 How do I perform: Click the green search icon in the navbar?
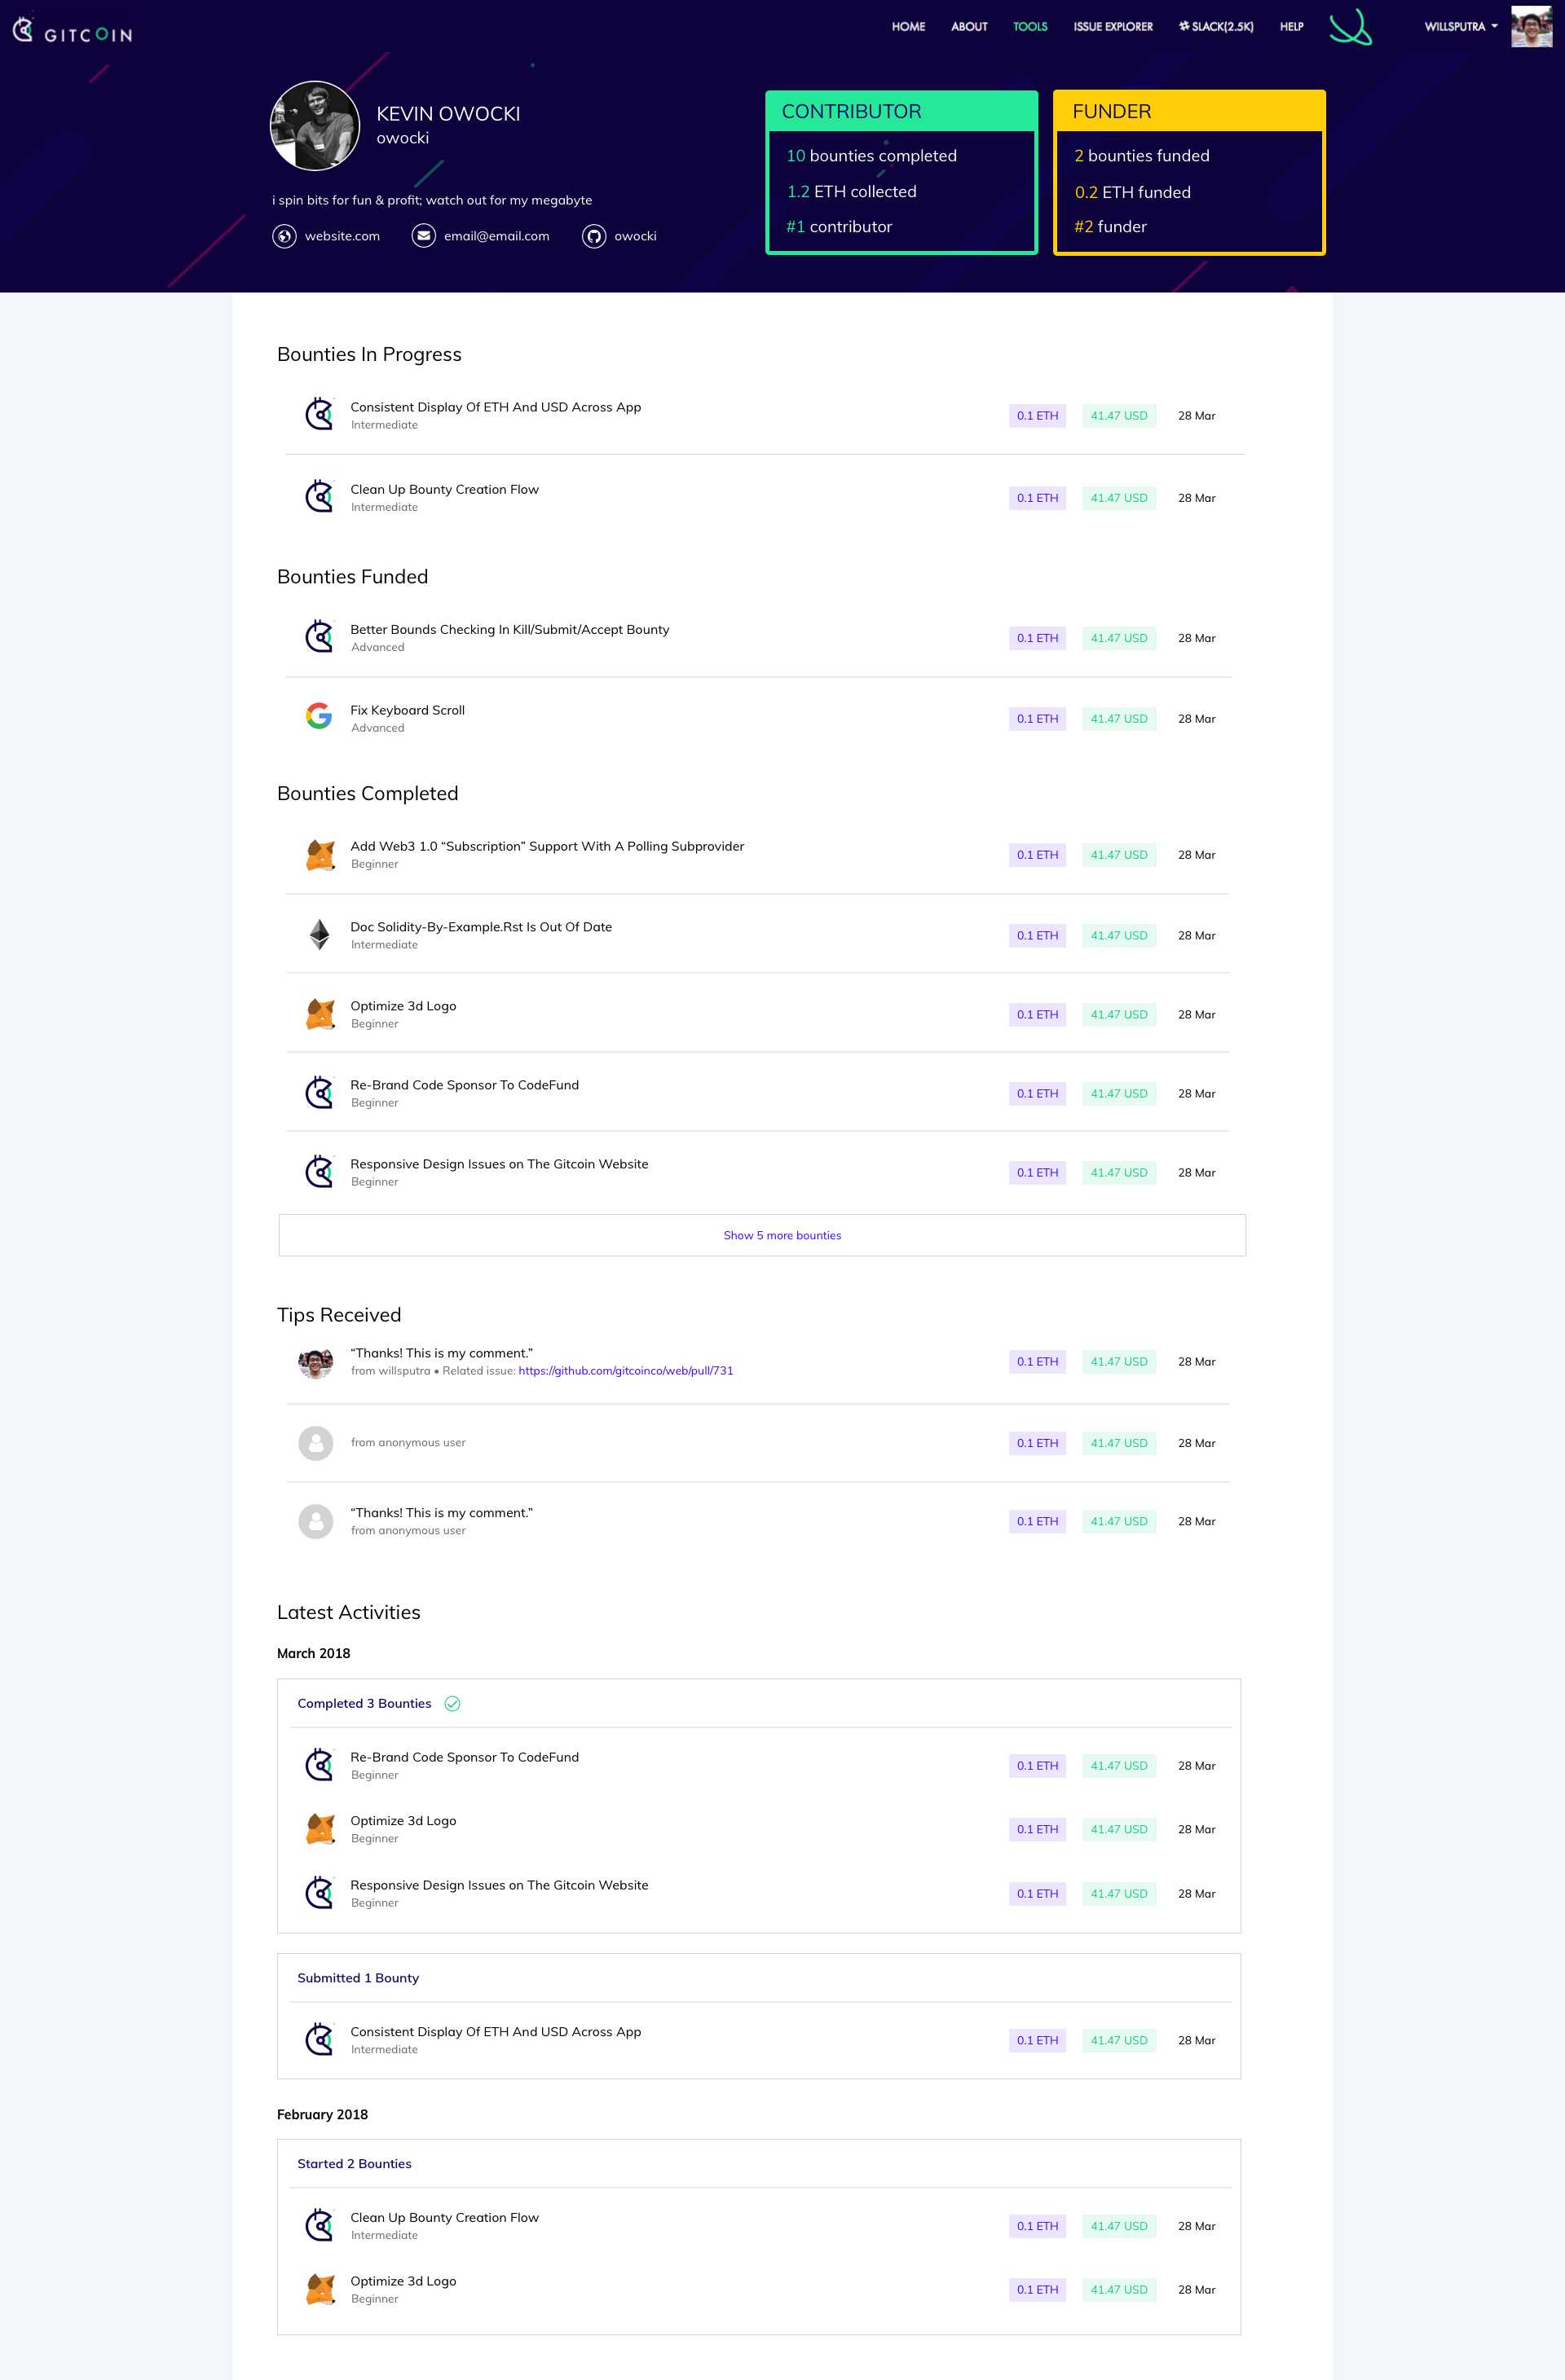(x=1351, y=27)
